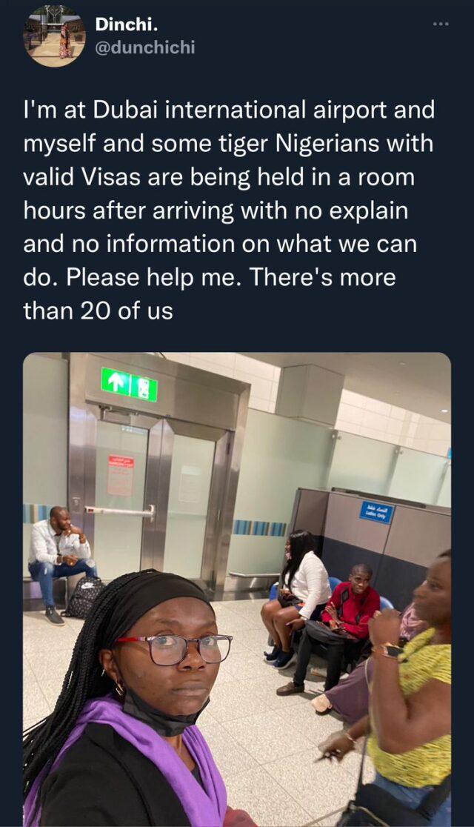474x827 pixels.
Task: Click the display name Dinchi.
Action: 127,24
